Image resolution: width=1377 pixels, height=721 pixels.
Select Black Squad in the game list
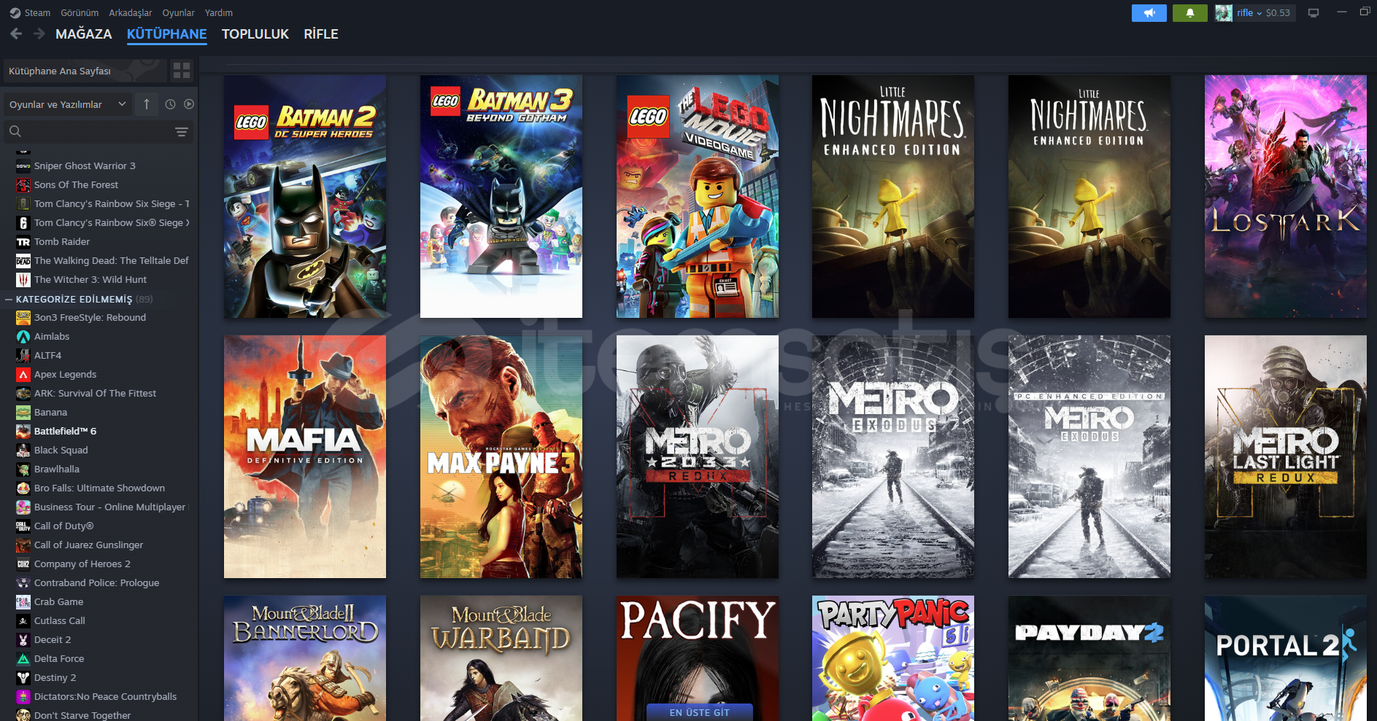[x=61, y=450]
